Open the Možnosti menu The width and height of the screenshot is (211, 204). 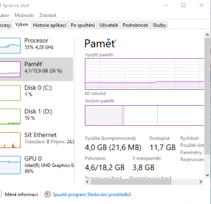coord(24,15)
